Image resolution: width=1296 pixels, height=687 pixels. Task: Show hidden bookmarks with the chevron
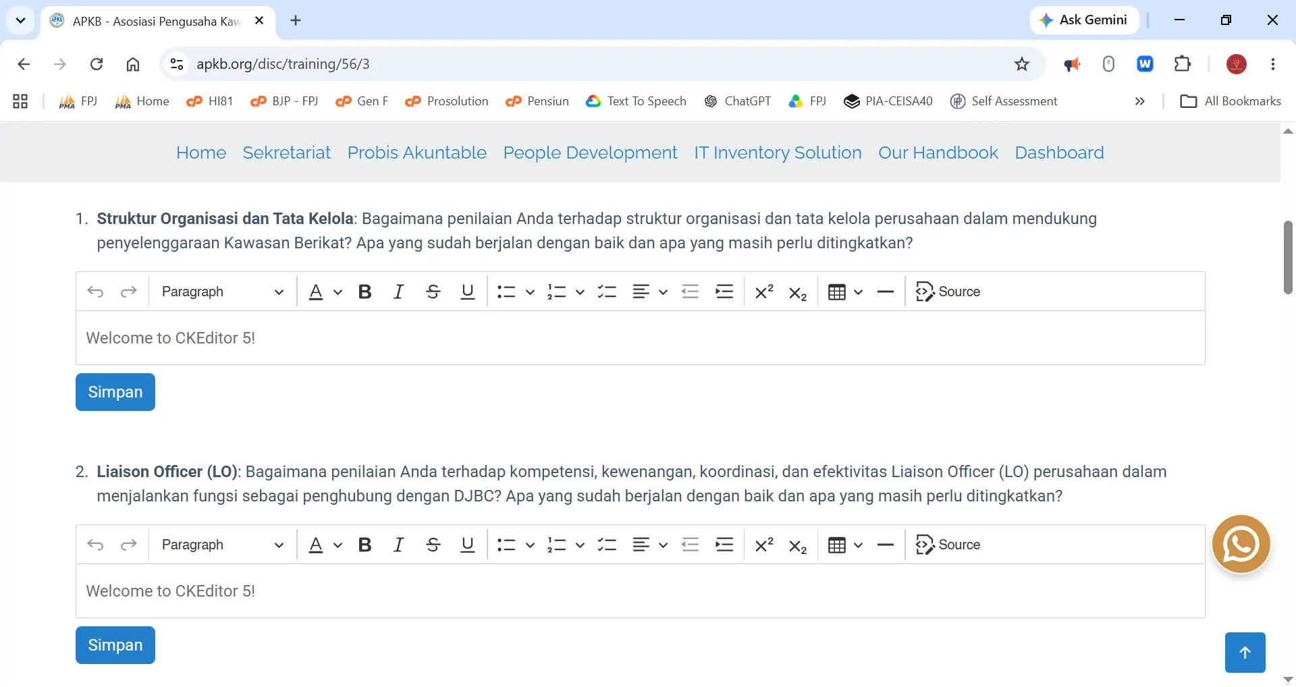click(1140, 101)
